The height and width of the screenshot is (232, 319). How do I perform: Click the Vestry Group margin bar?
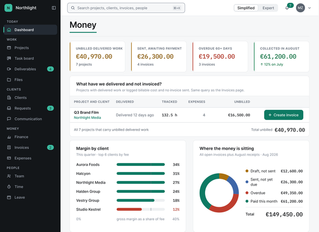[136, 200]
